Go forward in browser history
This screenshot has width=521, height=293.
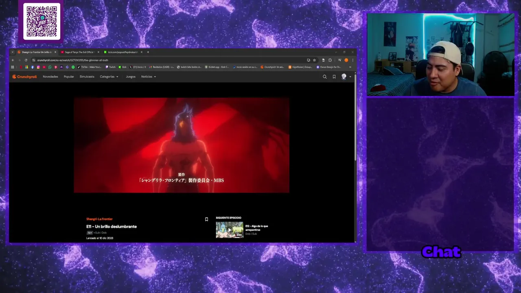[x=19, y=60]
